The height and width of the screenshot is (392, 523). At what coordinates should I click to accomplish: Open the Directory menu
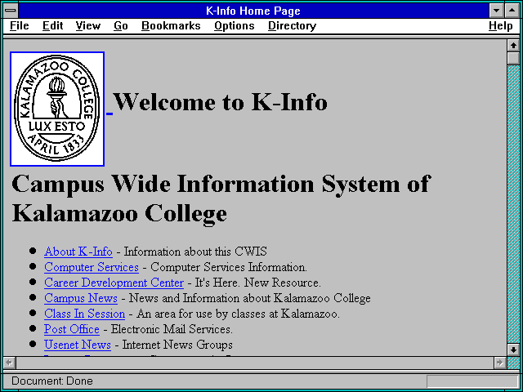[x=293, y=26]
